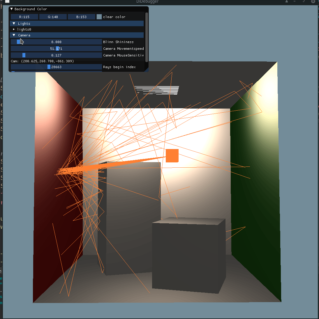Collapse the Lights section header
The width and height of the screenshot is (319, 319).
[x=14, y=23]
